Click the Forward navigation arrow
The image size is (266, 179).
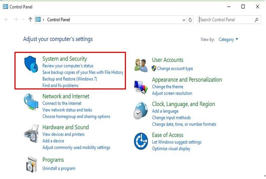click(16, 20)
